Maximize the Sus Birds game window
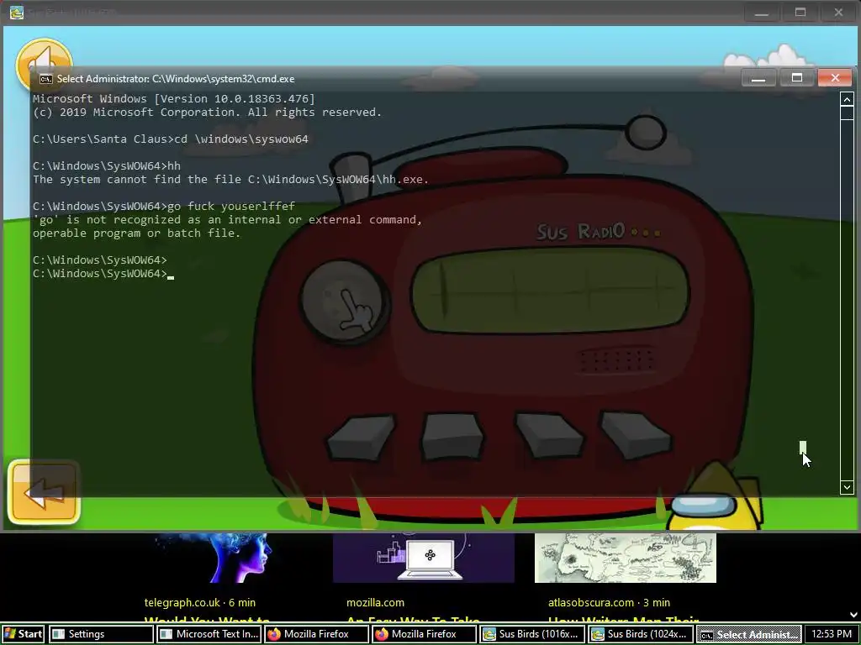 click(800, 12)
